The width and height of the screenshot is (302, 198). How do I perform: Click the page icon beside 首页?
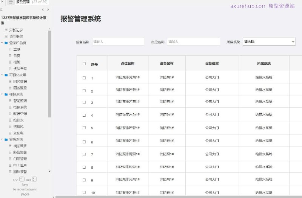coord(10,56)
